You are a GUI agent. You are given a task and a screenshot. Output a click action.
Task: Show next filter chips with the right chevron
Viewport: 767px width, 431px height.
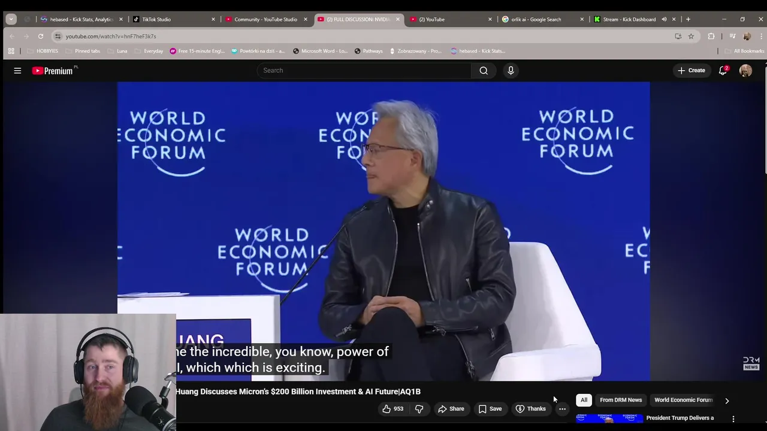pyautogui.click(x=727, y=400)
